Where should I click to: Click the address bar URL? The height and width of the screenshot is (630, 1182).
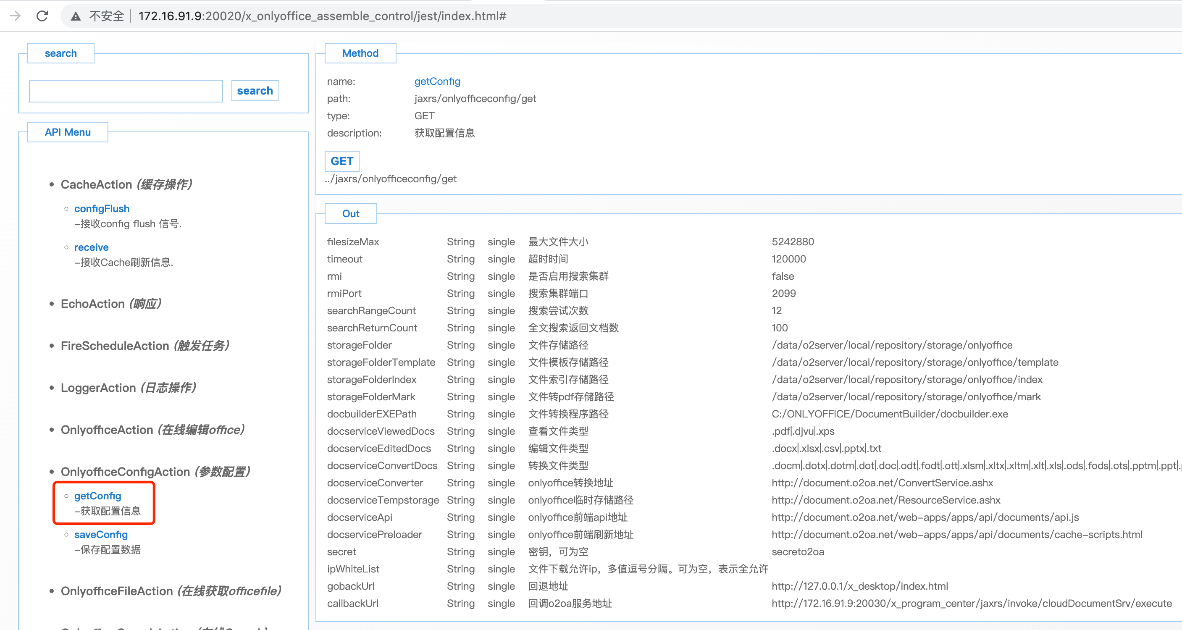[x=322, y=16]
